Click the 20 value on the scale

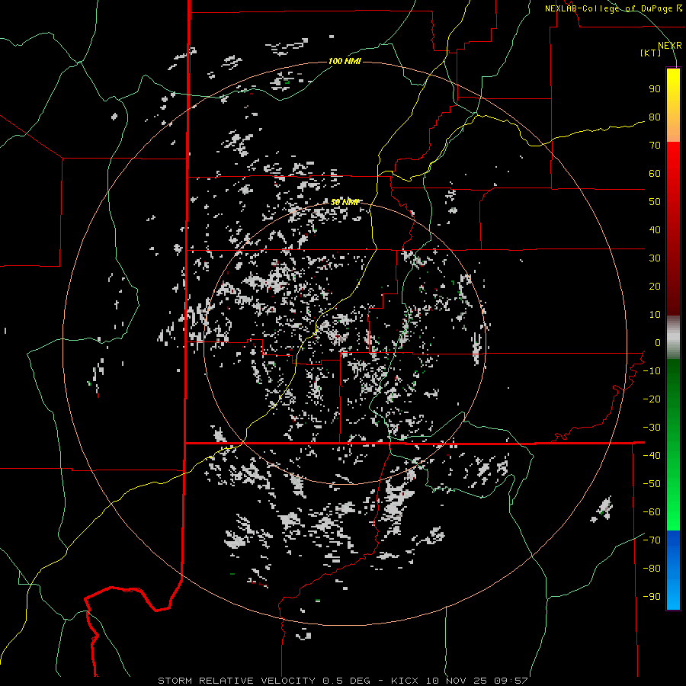pyautogui.click(x=655, y=287)
